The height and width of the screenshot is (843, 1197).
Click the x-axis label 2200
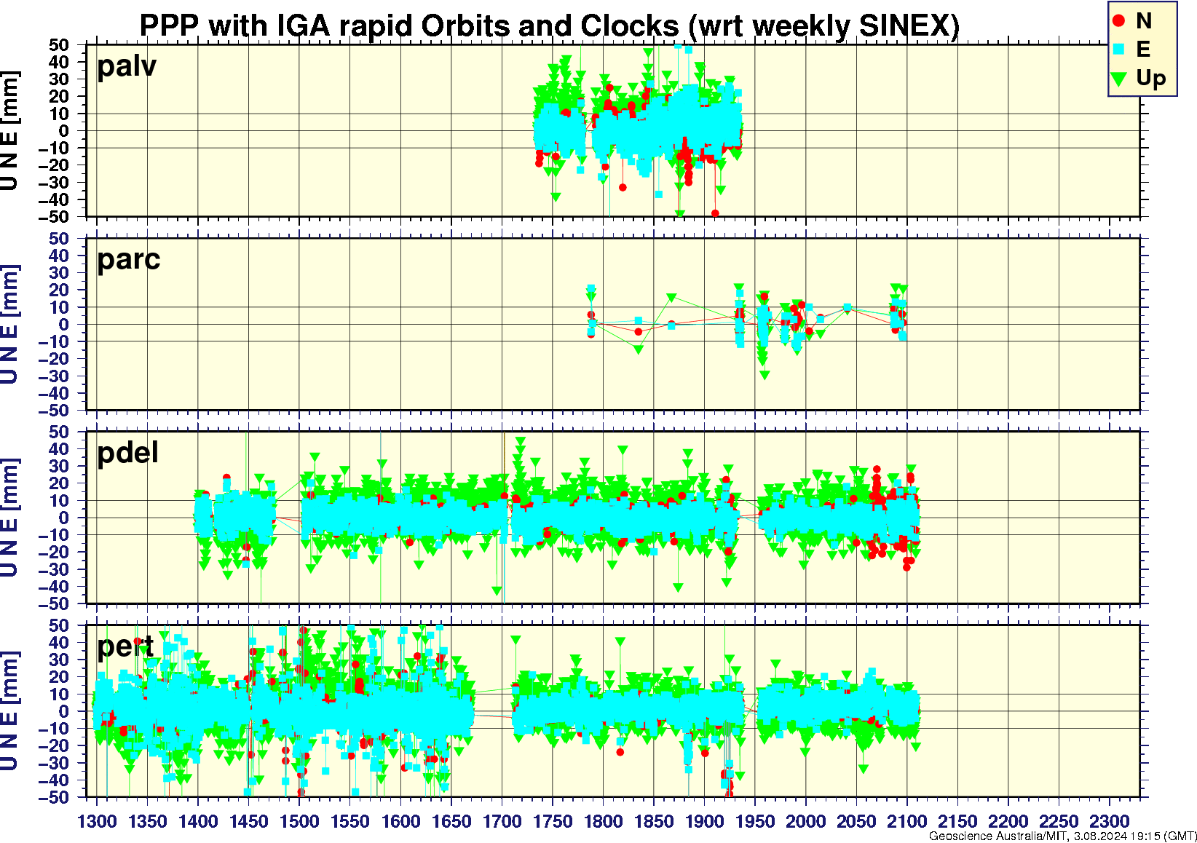coord(1008,821)
